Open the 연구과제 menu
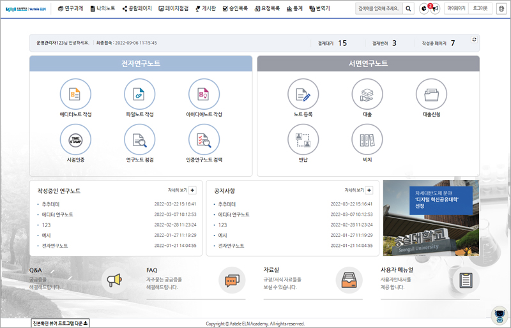The width and height of the screenshot is (511, 328). pyautogui.click(x=70, y=9)
